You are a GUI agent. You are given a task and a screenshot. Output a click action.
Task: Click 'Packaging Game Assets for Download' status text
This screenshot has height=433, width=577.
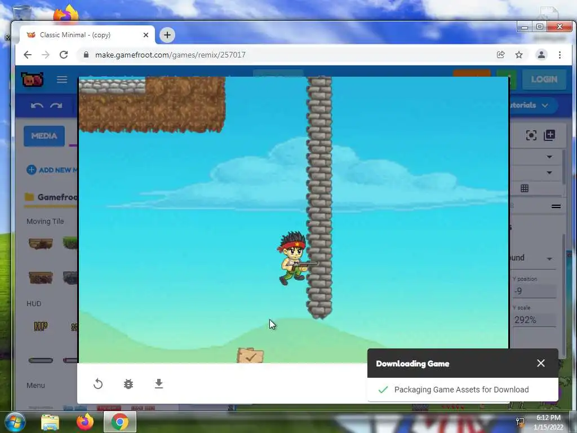pyautogui.click(x=461, y=390)
